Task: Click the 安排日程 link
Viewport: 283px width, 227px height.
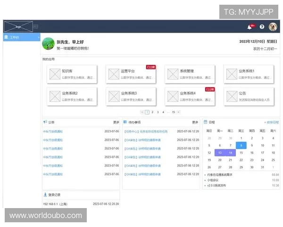Action: coord(272,122)
